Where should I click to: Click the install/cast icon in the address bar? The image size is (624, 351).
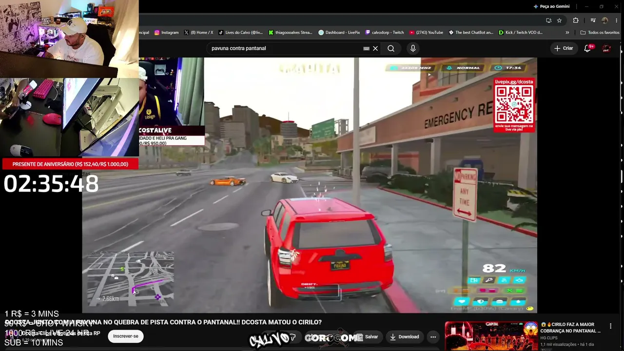click(x=549, y=20)
